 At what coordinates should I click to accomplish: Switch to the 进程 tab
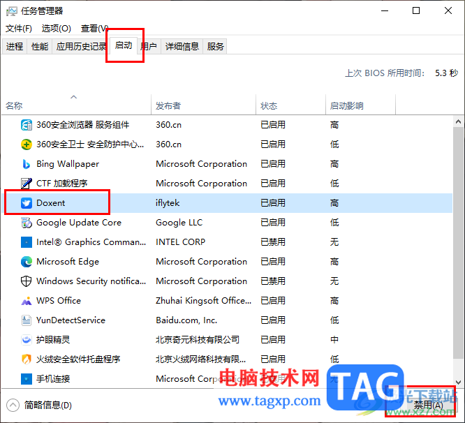[x=15, y=46]
